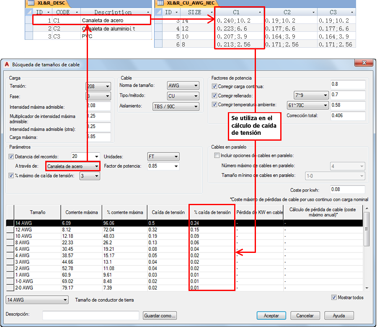Enable Incluir opciones de cables en paralelo

tap(217, 155)
